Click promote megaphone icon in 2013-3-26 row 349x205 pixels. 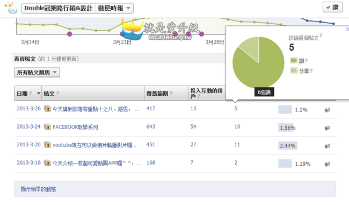pyautogui.click(x=327, y=110)
